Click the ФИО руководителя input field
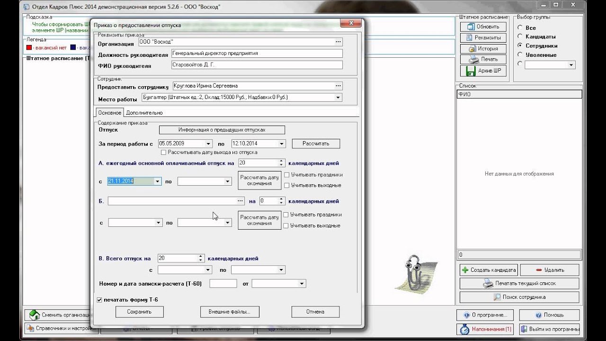Image resolution: width=606 pixels, height=341 pixels. (257, 65)
